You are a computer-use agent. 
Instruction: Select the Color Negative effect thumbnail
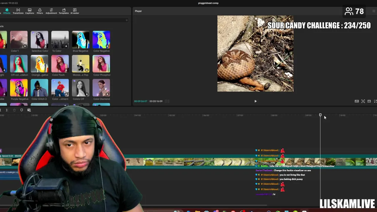pos(101,39)
